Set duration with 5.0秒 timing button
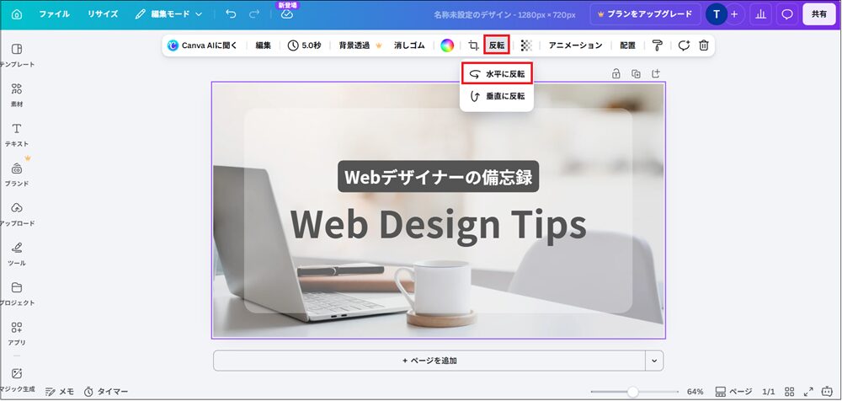Image resolution: width=842 pixels, height=401 pixels. click(304, 45)
